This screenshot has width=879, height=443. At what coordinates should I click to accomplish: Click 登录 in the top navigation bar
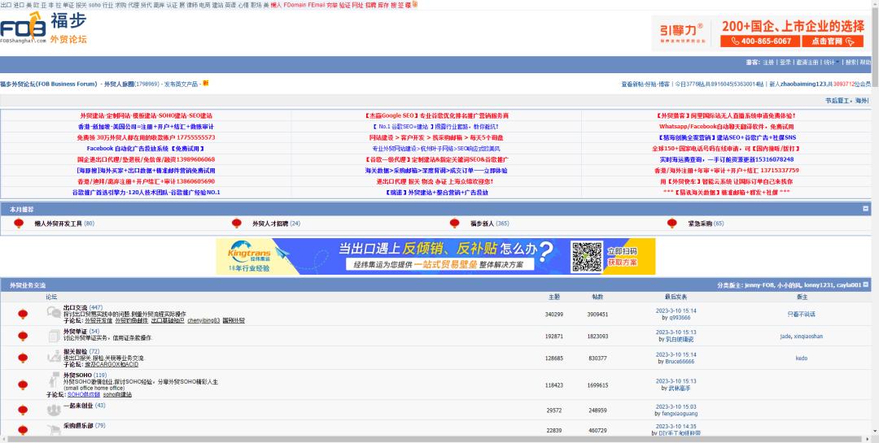coord(785,62)
